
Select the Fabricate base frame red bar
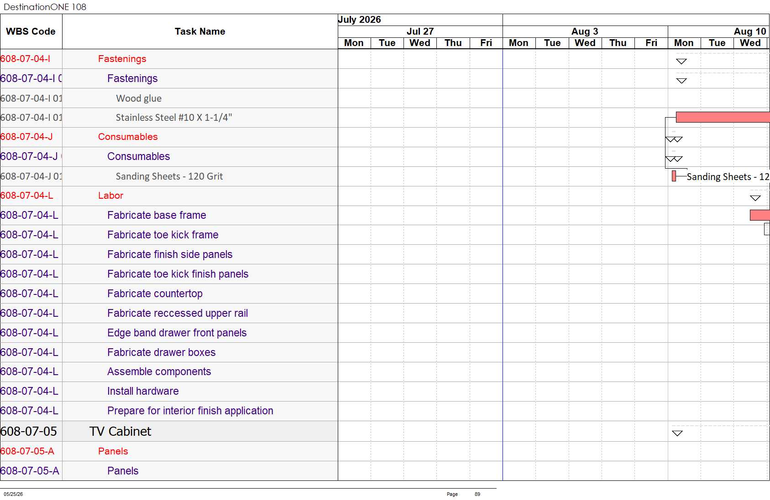point(760,215)
